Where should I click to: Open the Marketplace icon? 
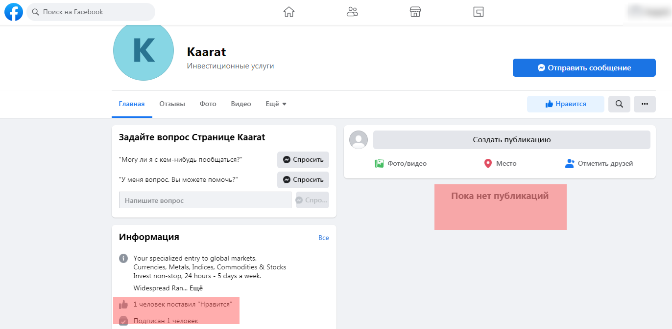coord(415,12)
